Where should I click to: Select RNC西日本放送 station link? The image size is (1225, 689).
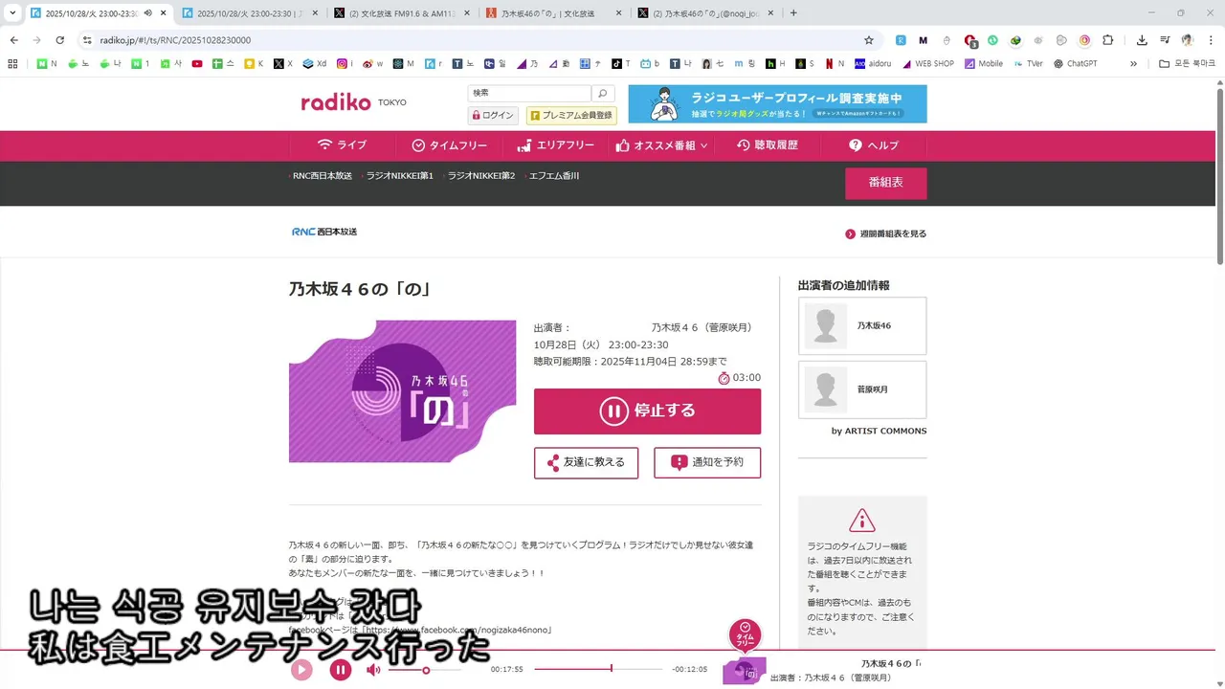tap(322, 176)
